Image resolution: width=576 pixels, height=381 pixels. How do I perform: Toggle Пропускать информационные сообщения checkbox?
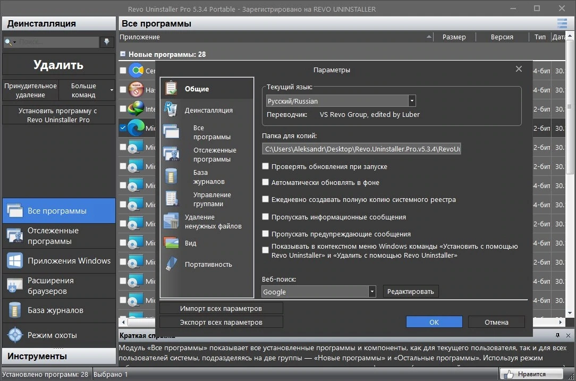point(265,217)
